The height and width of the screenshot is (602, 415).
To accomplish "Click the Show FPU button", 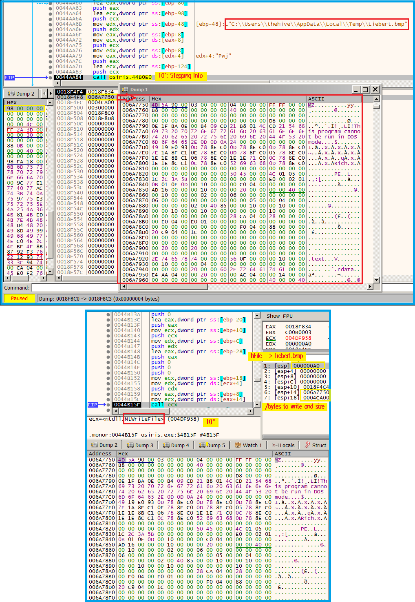I will [280, 316].
